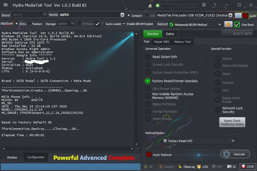Select Read Sytem Info option
The image size is (257, 171).
[x=148, y=57]
